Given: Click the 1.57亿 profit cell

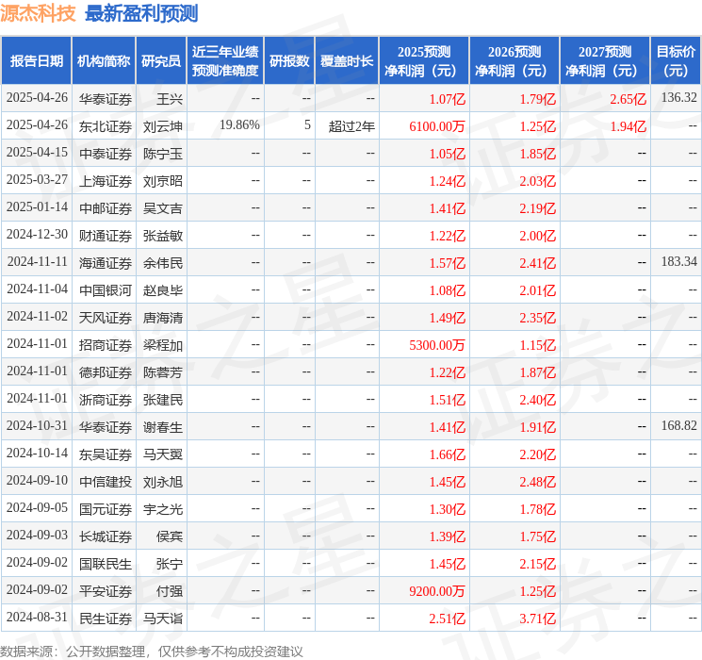Looking at the screenshot, I should 448,263.
